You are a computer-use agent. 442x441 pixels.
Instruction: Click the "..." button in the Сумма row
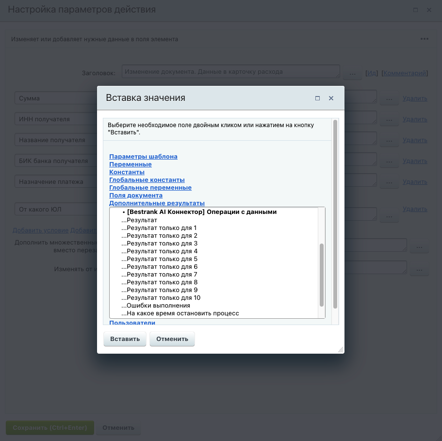tap(389, 99)
